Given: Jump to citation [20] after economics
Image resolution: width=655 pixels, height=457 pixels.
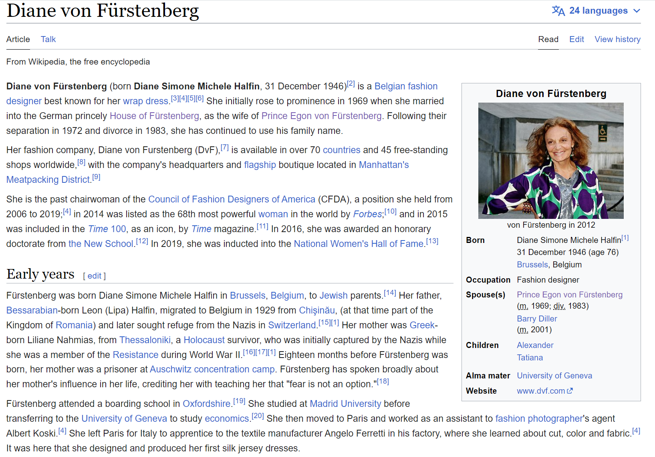Looking at the screenshot, I should pyautogui.click(x=258, y=416).
